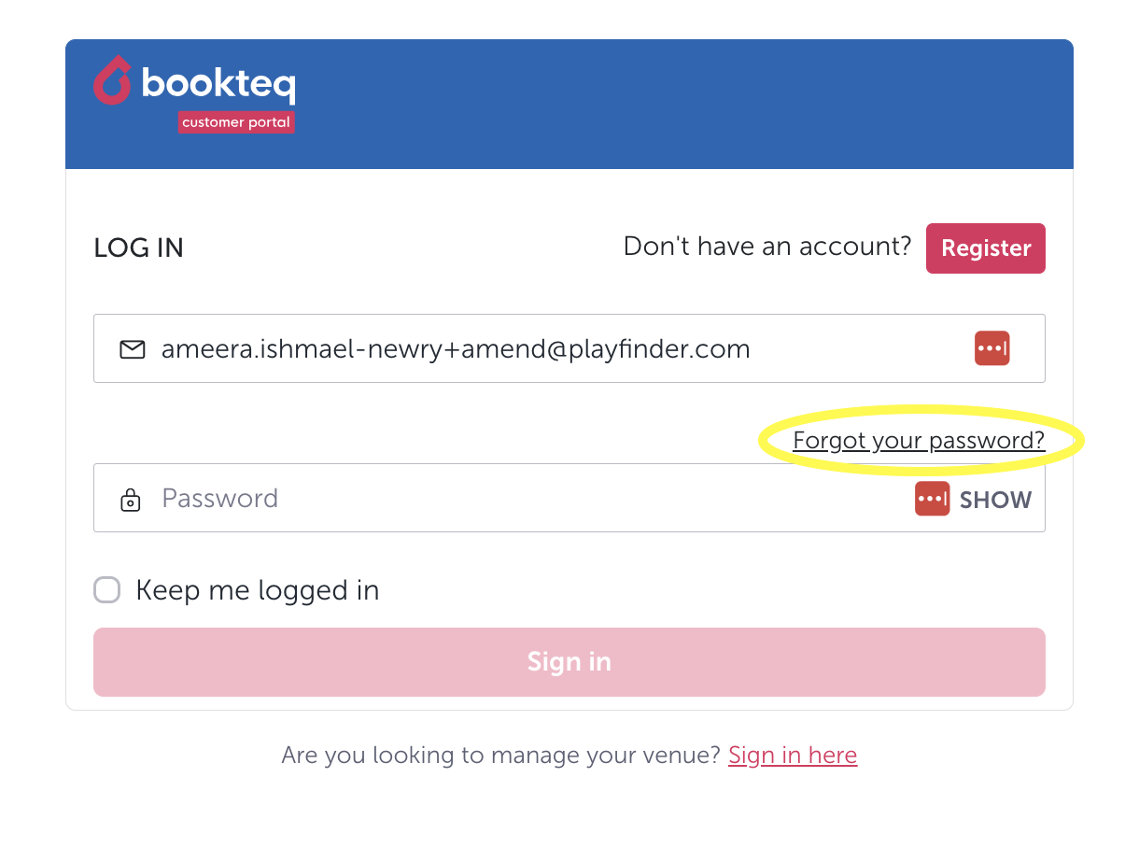Click the manage your venue question text
1139x848 pixels.
[x=501, y=755]
